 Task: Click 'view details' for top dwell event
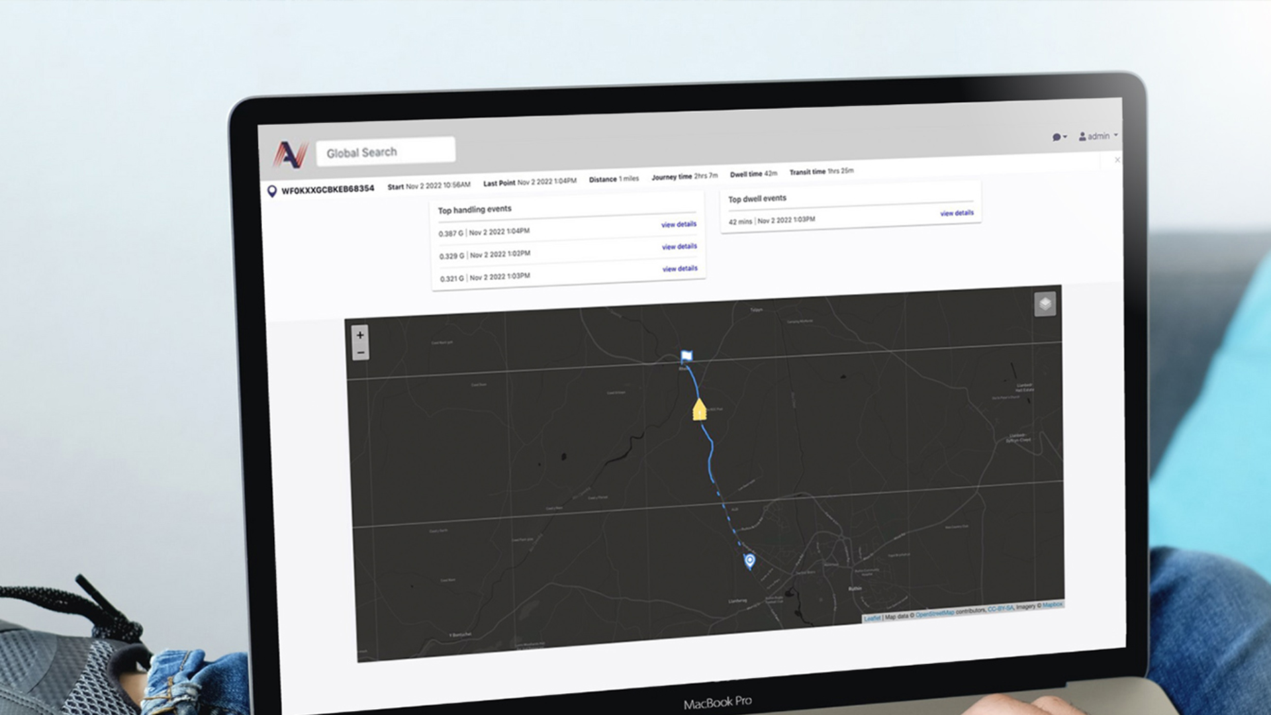957,213
